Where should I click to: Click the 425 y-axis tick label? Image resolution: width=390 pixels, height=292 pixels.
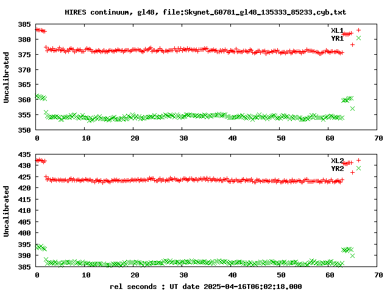(x=24, y=177)
